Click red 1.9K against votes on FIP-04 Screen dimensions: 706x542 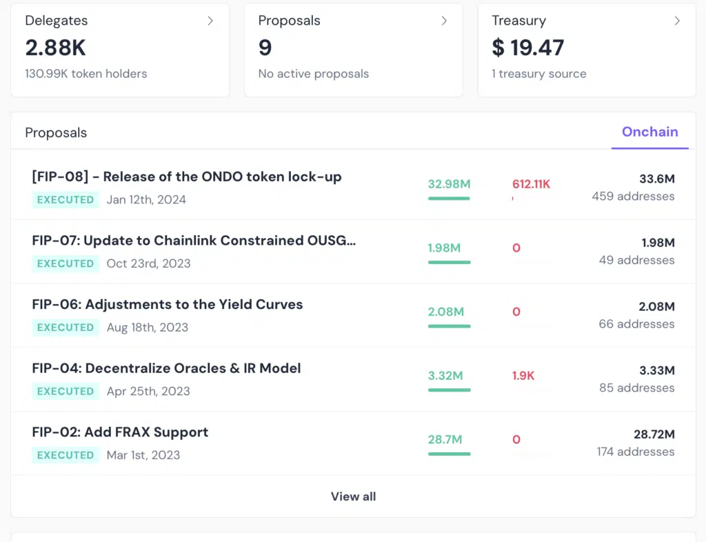pos(523,376)
